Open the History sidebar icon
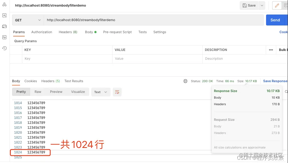Viewport: 288px width, 163px height. coord(4,48)
